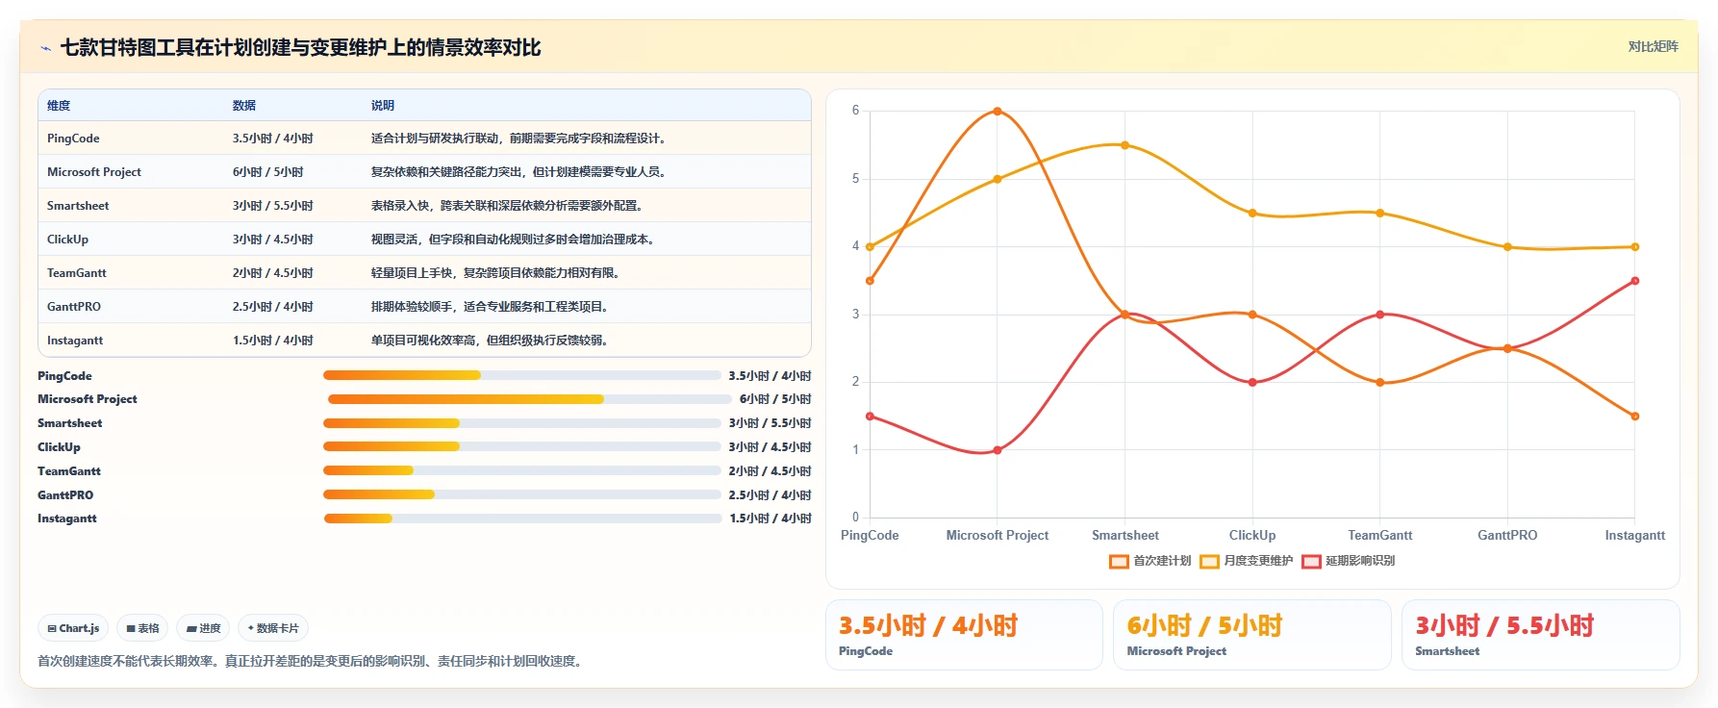1718x708 pixels.
Task: Open the Chart.js chip
Action: [73, 629]
